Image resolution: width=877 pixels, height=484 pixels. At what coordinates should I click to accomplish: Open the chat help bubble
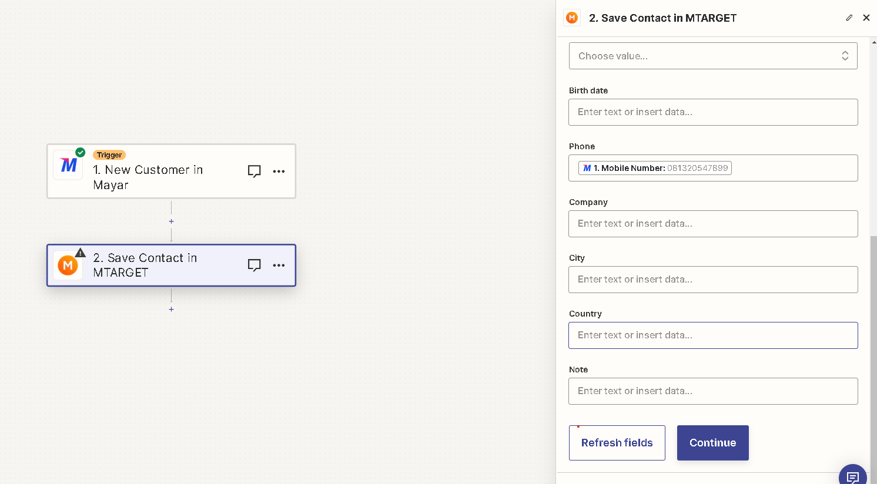pyautogui.click(x=853, y=475)
